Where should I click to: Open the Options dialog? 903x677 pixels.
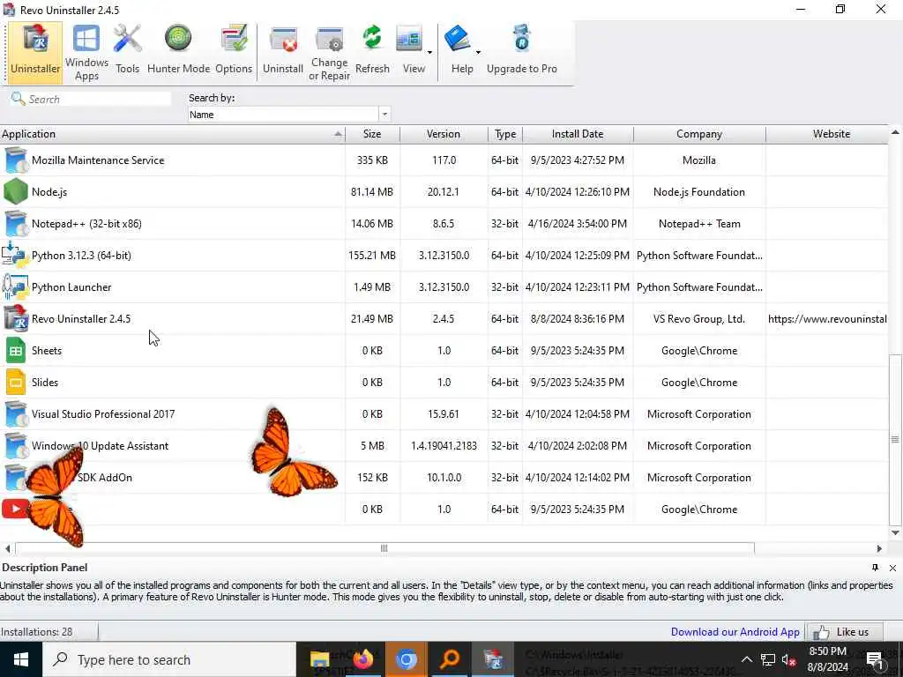click(234, 52)
